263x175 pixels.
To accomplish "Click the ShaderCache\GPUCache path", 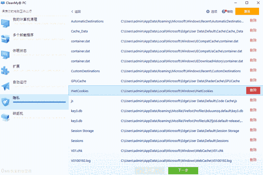I will click(x=180, y=81).
